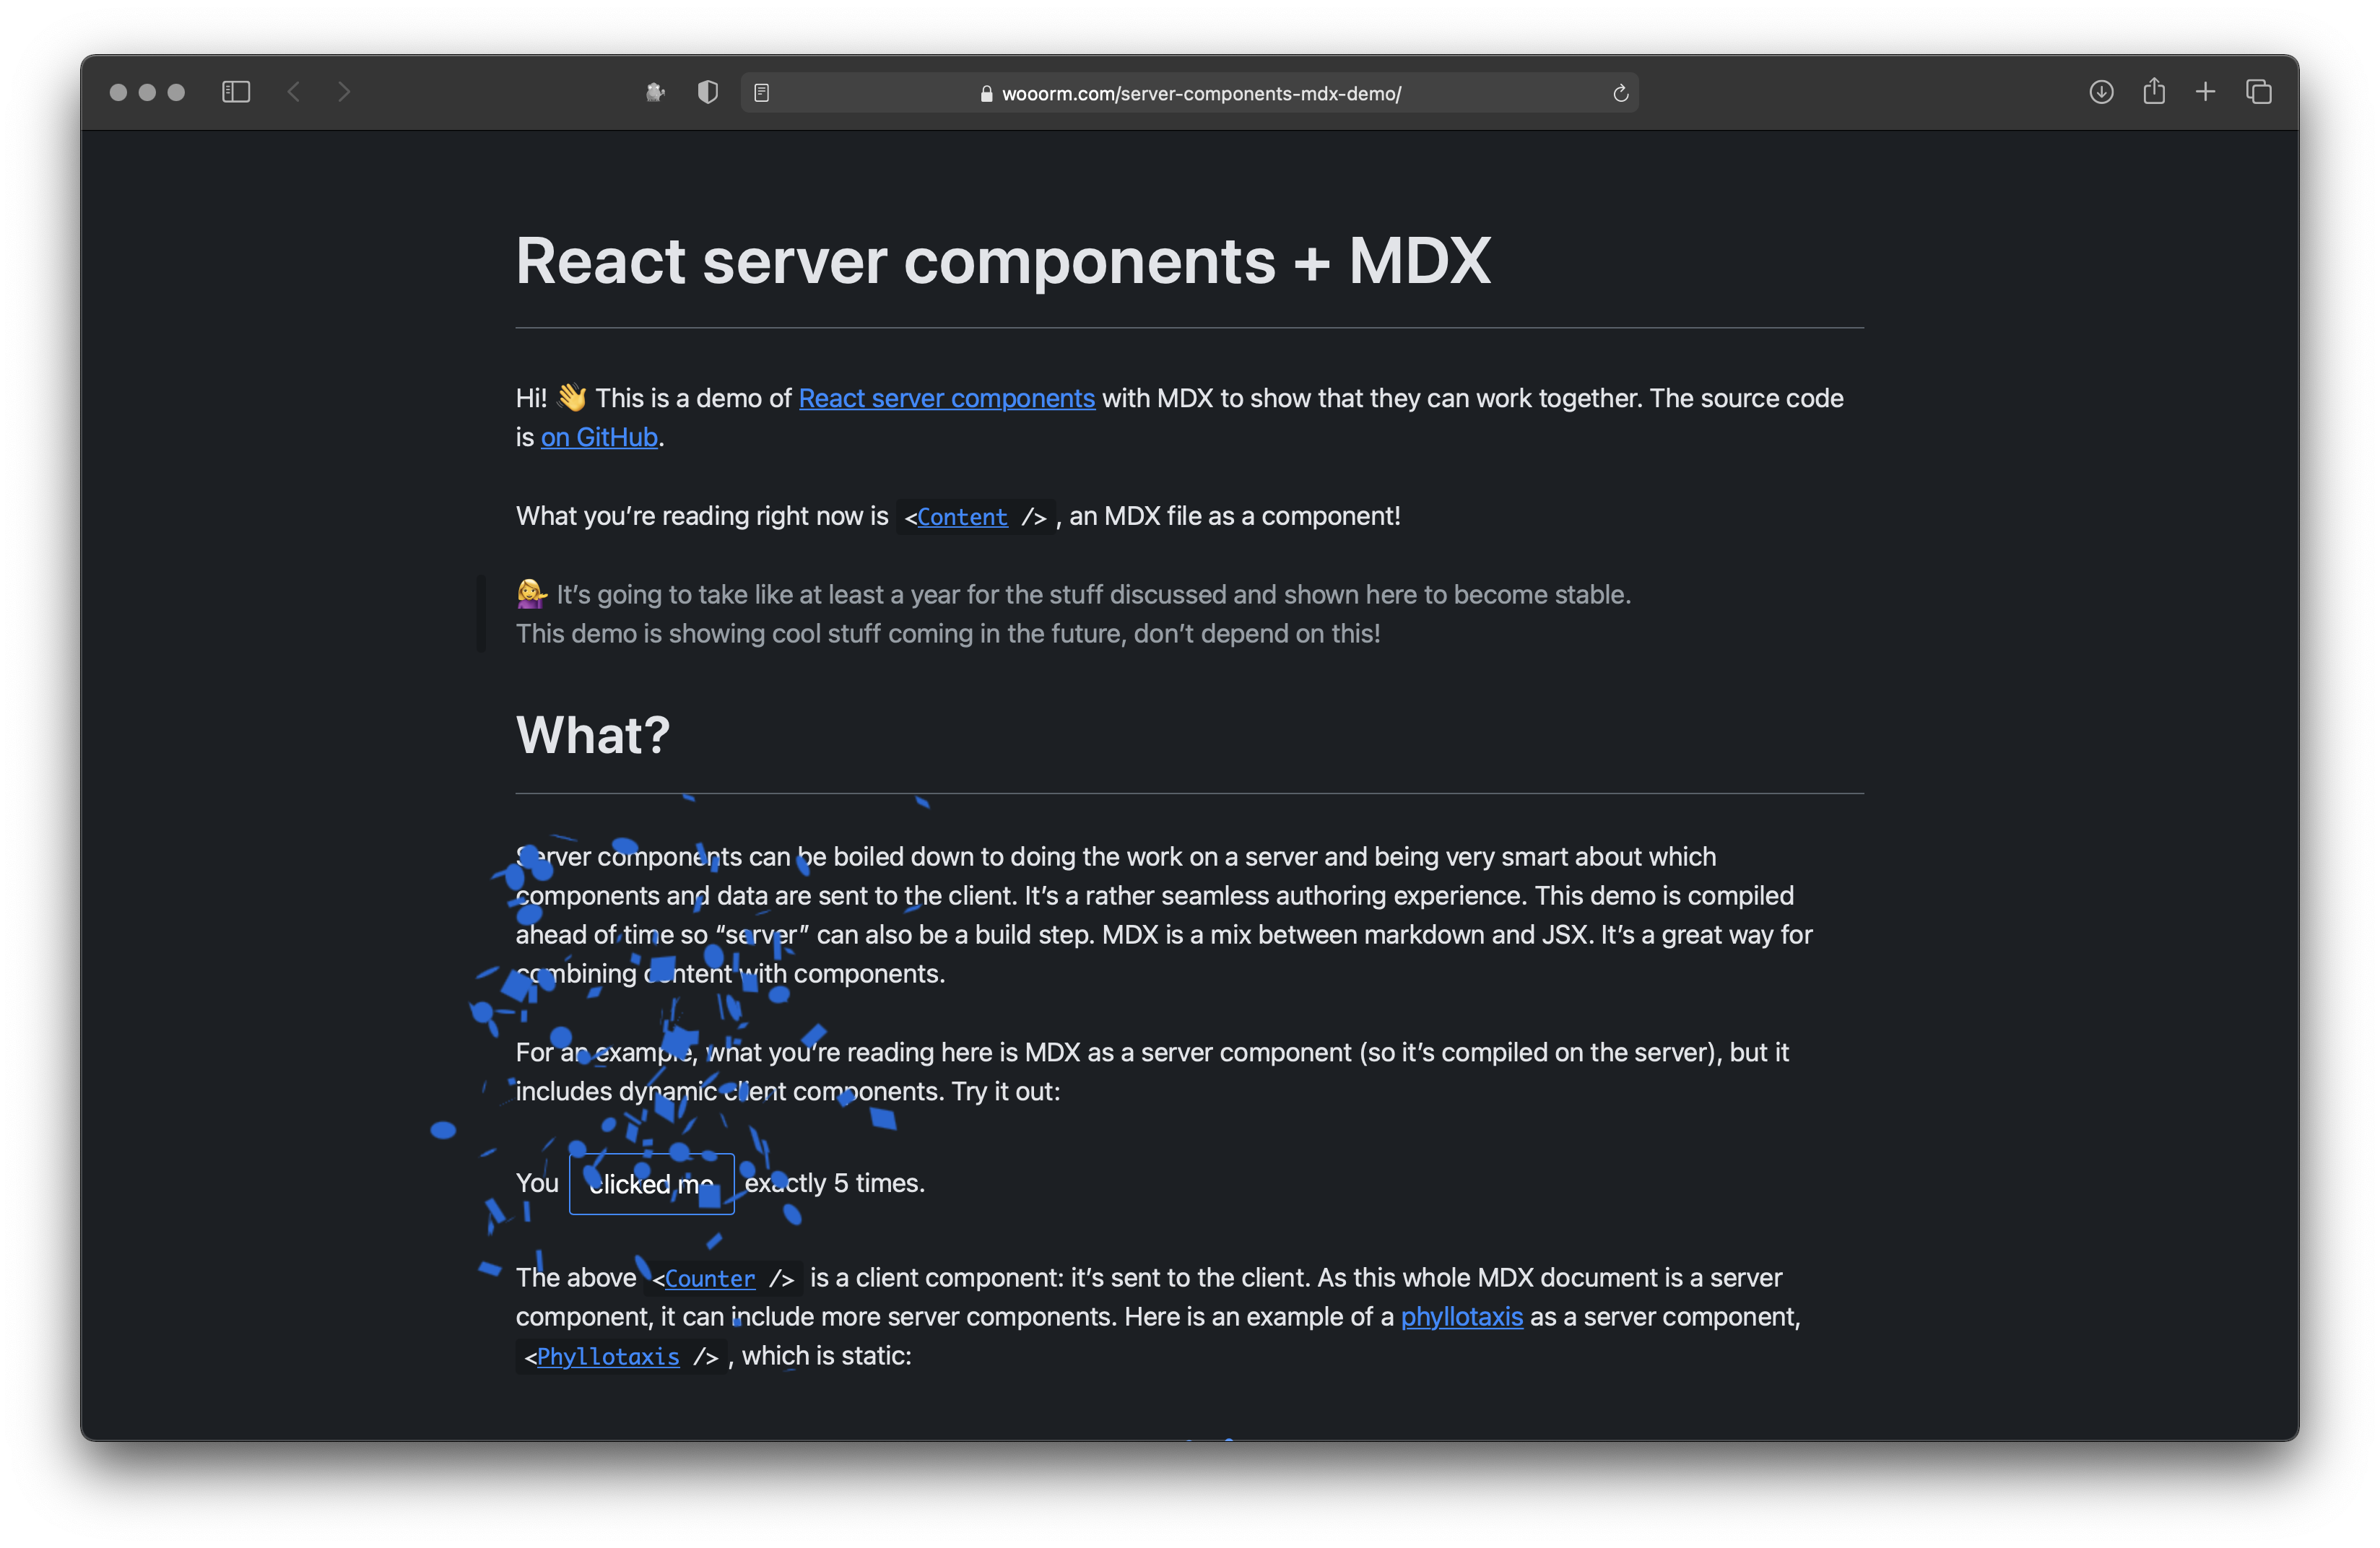Show Reader view from the address bar
Screen dimensions: 2380x1548
(x=762, y=93)
